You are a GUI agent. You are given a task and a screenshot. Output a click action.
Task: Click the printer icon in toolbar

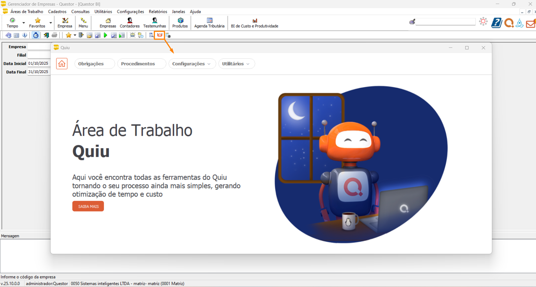pos(54,35)
